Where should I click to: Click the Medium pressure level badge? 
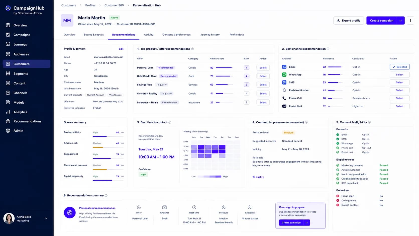(288, 133)
